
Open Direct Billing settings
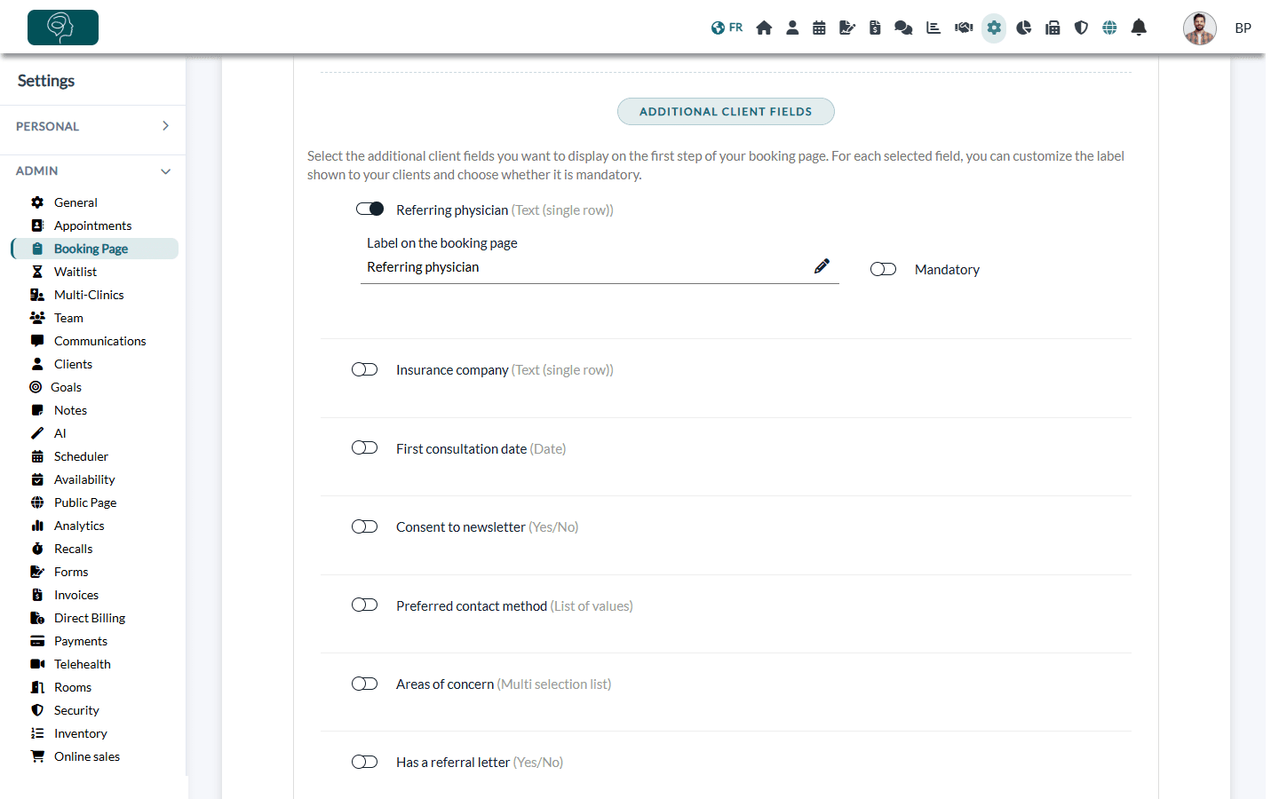90,618
